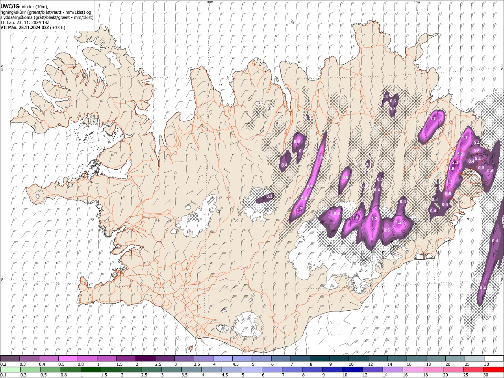This screenshot has height=378, width=504.
Task: Click the '2.3' precipitation value on the map
Action: [x=456, y=163]
